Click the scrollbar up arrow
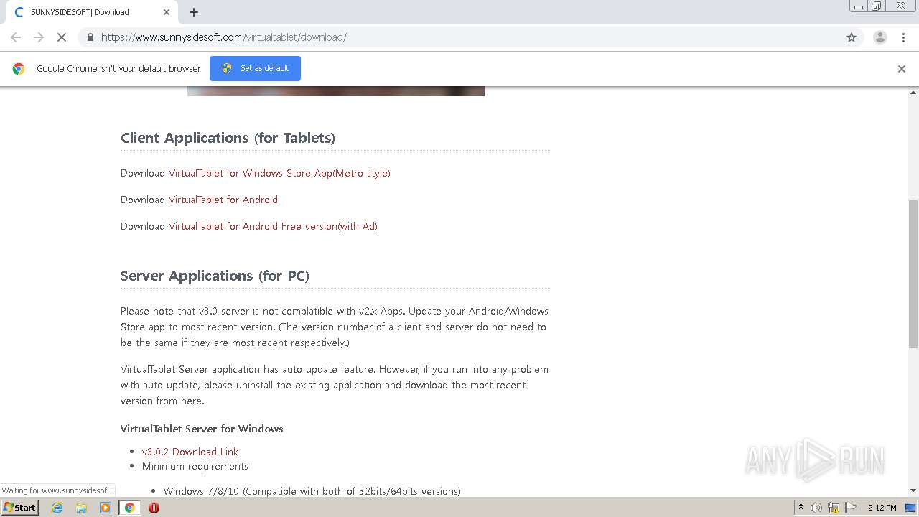919x517 pixels. 913,93
